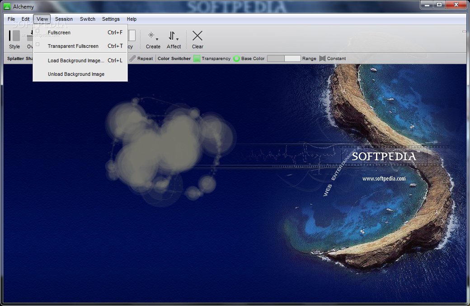Image resolution: width=470 pixels, height=306 pixels.
Task: Expand the Affect dropdown arrow
Action: (x=177, y=39)
